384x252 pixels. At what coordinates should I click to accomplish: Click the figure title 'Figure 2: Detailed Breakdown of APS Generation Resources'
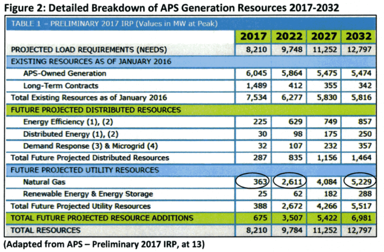tap(171, 8)
